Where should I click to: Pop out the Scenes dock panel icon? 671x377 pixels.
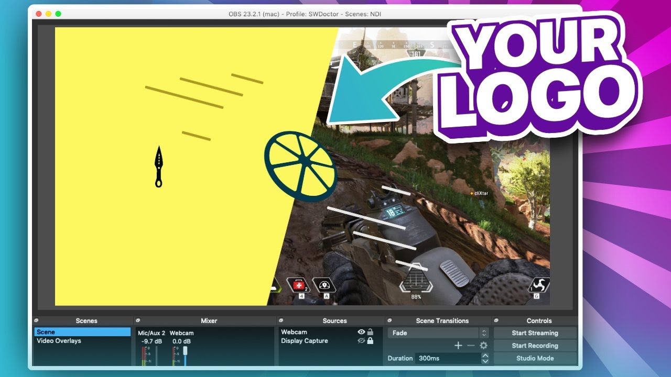pyautogui.click(x=36, y=320)
